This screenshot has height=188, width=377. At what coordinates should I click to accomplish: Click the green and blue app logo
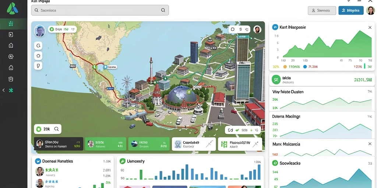[x=13, y=9]
